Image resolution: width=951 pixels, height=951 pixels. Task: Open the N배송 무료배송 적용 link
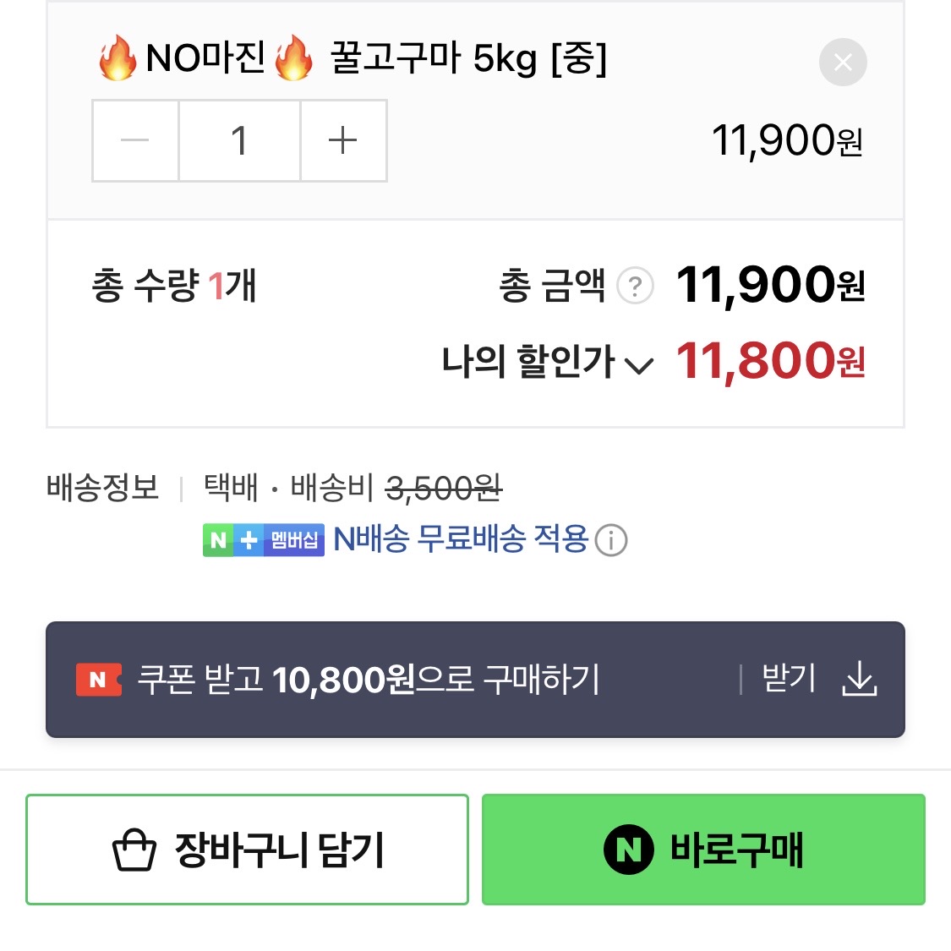click(x=461, y=538)
